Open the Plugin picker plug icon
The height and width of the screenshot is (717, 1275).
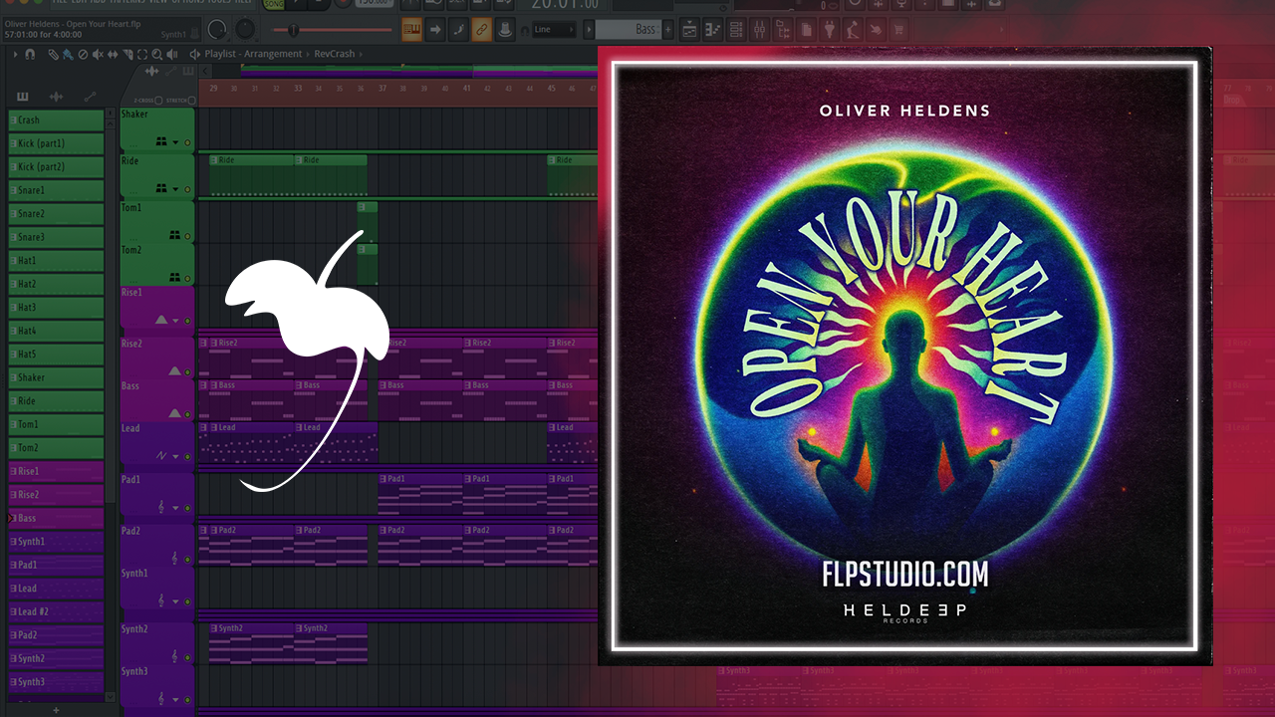click(x=829, y=30)
